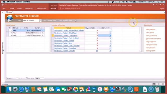Open Messages chat bubble in Dock

[58, 89]
